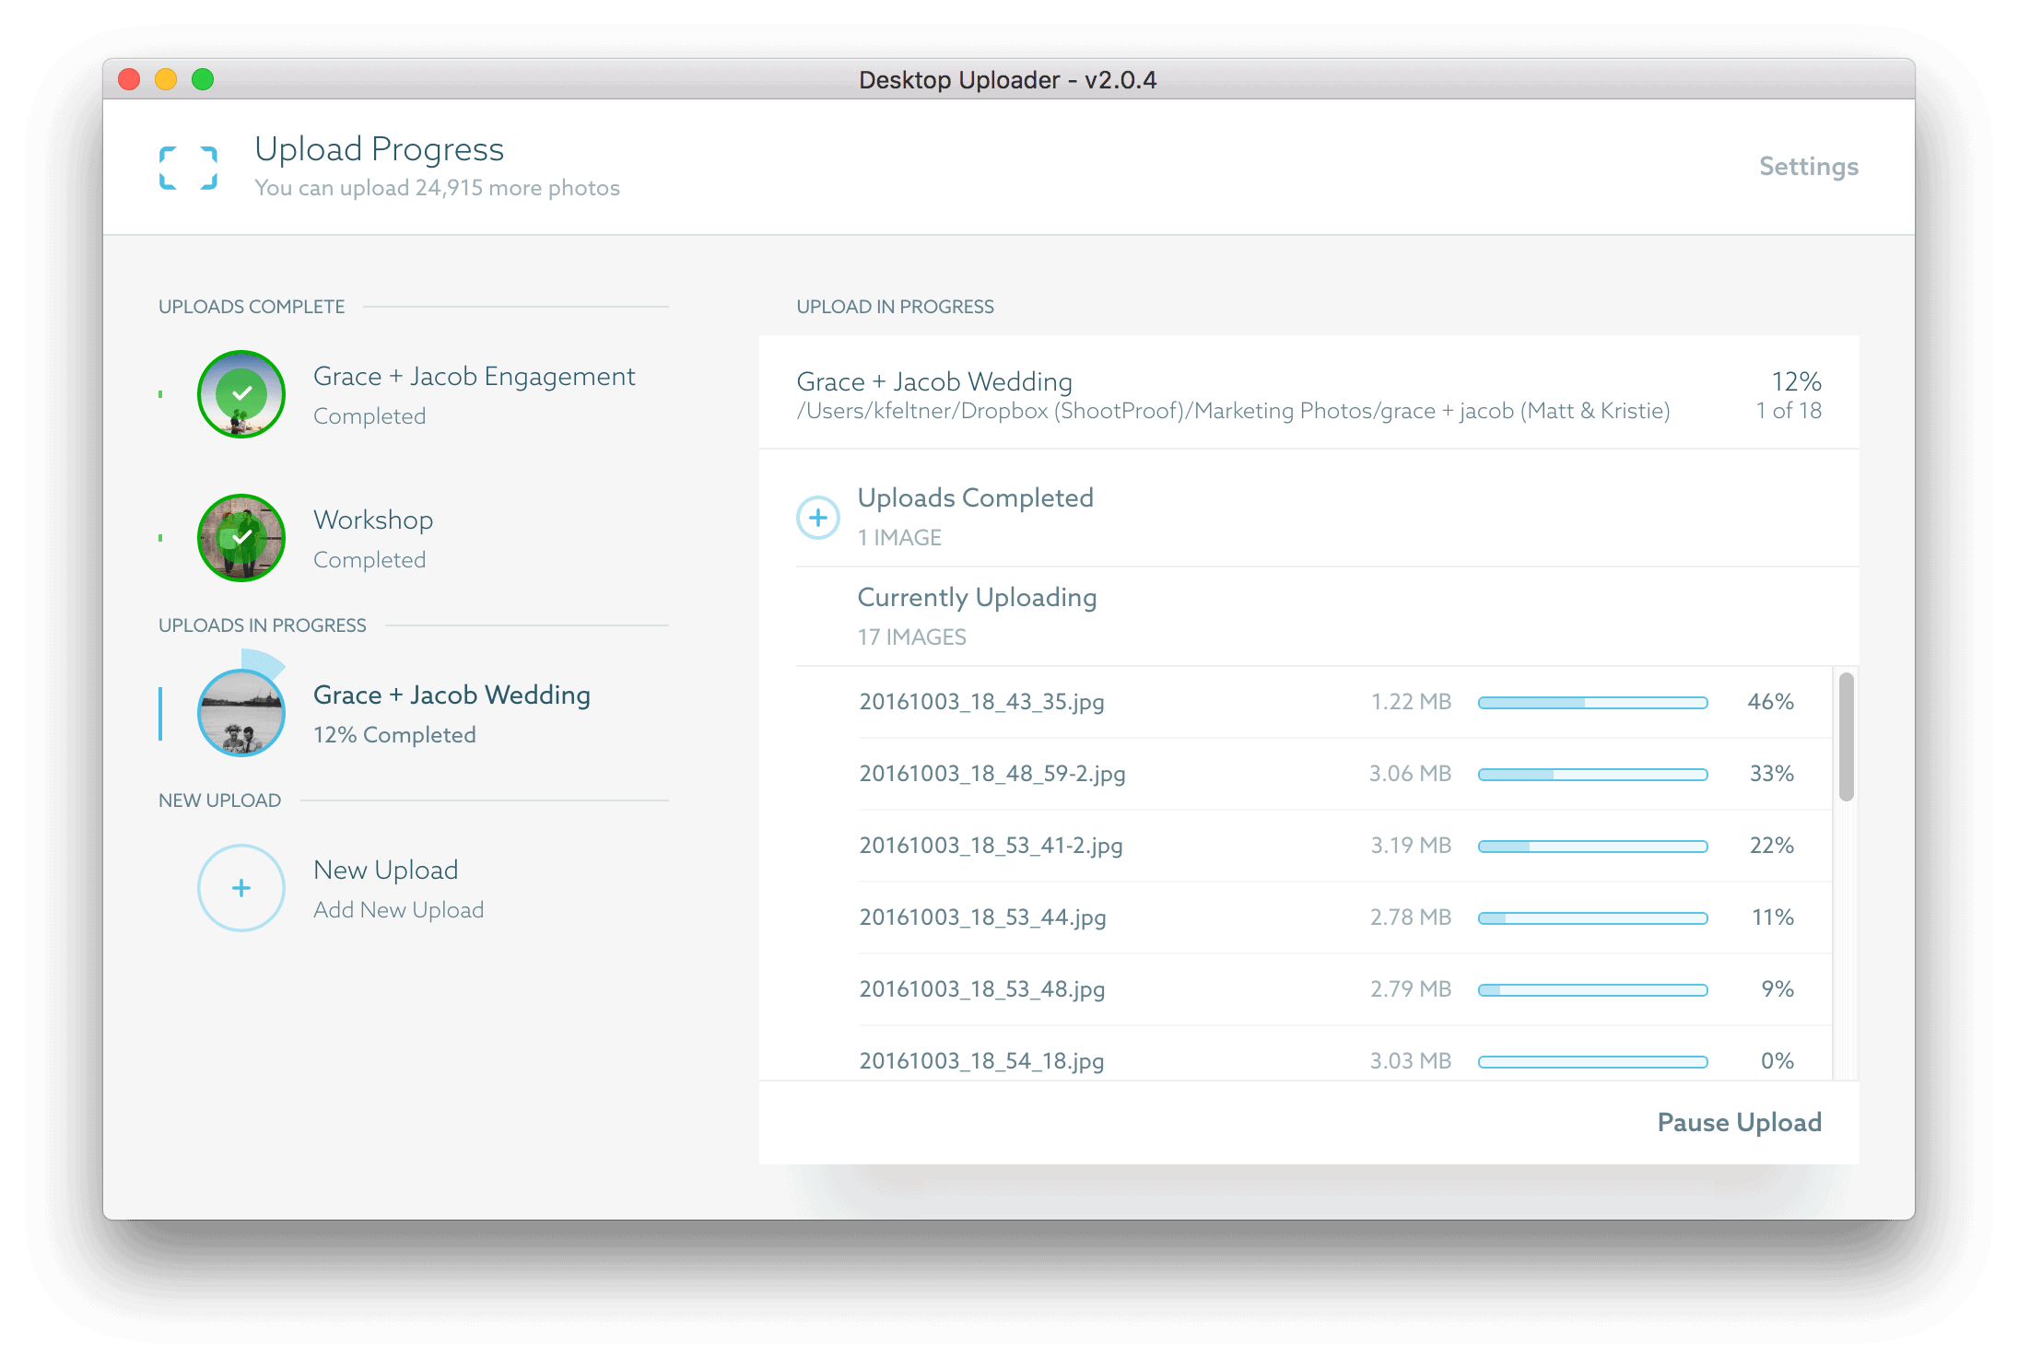Click the New Upload plus circle icon

(x=241, y=888)
